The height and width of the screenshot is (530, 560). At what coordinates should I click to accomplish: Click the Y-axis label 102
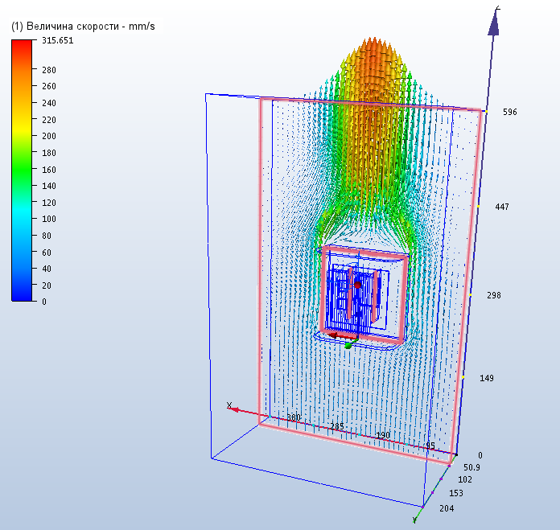pos(464,479)
